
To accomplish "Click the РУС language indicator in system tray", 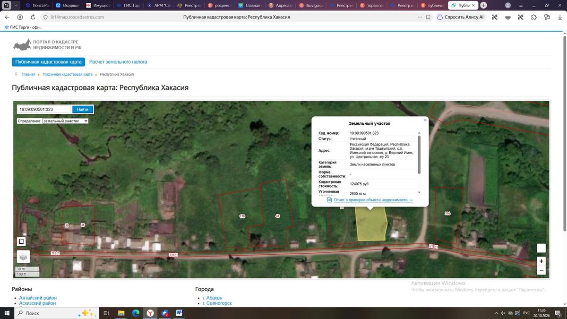I will click(x=526, y=313).
